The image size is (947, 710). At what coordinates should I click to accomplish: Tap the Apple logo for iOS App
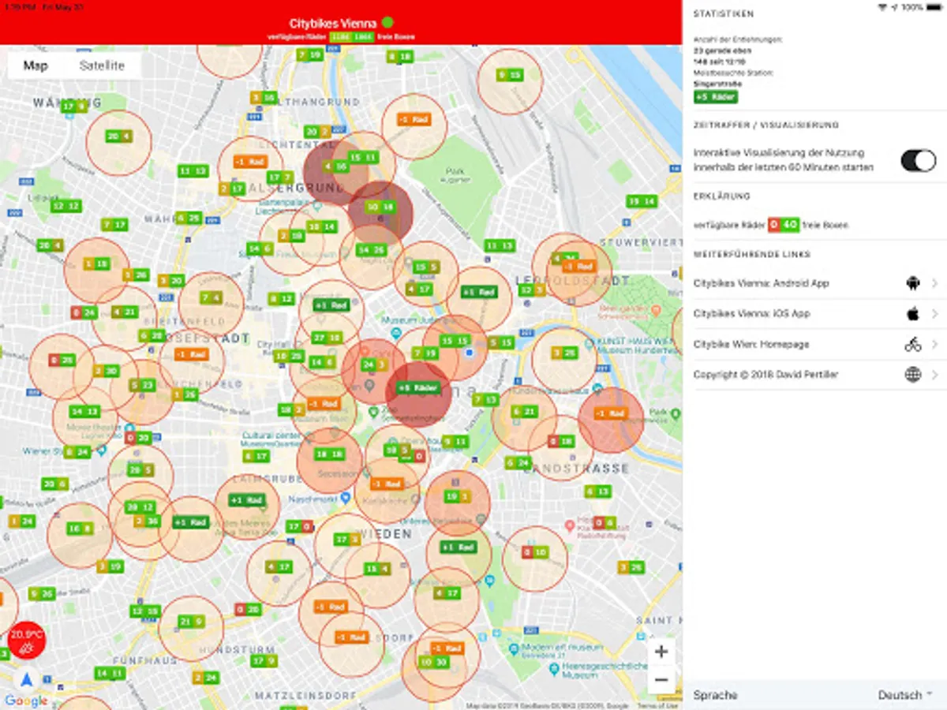[913, 314]
